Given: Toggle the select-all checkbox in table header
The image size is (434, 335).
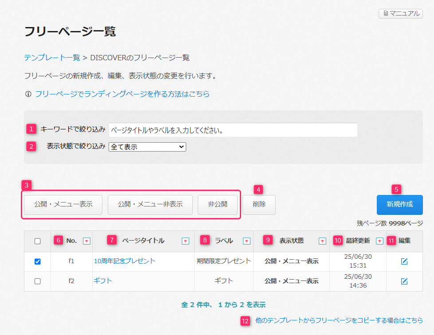Looking at the screenshot, I should coord(38,241).
